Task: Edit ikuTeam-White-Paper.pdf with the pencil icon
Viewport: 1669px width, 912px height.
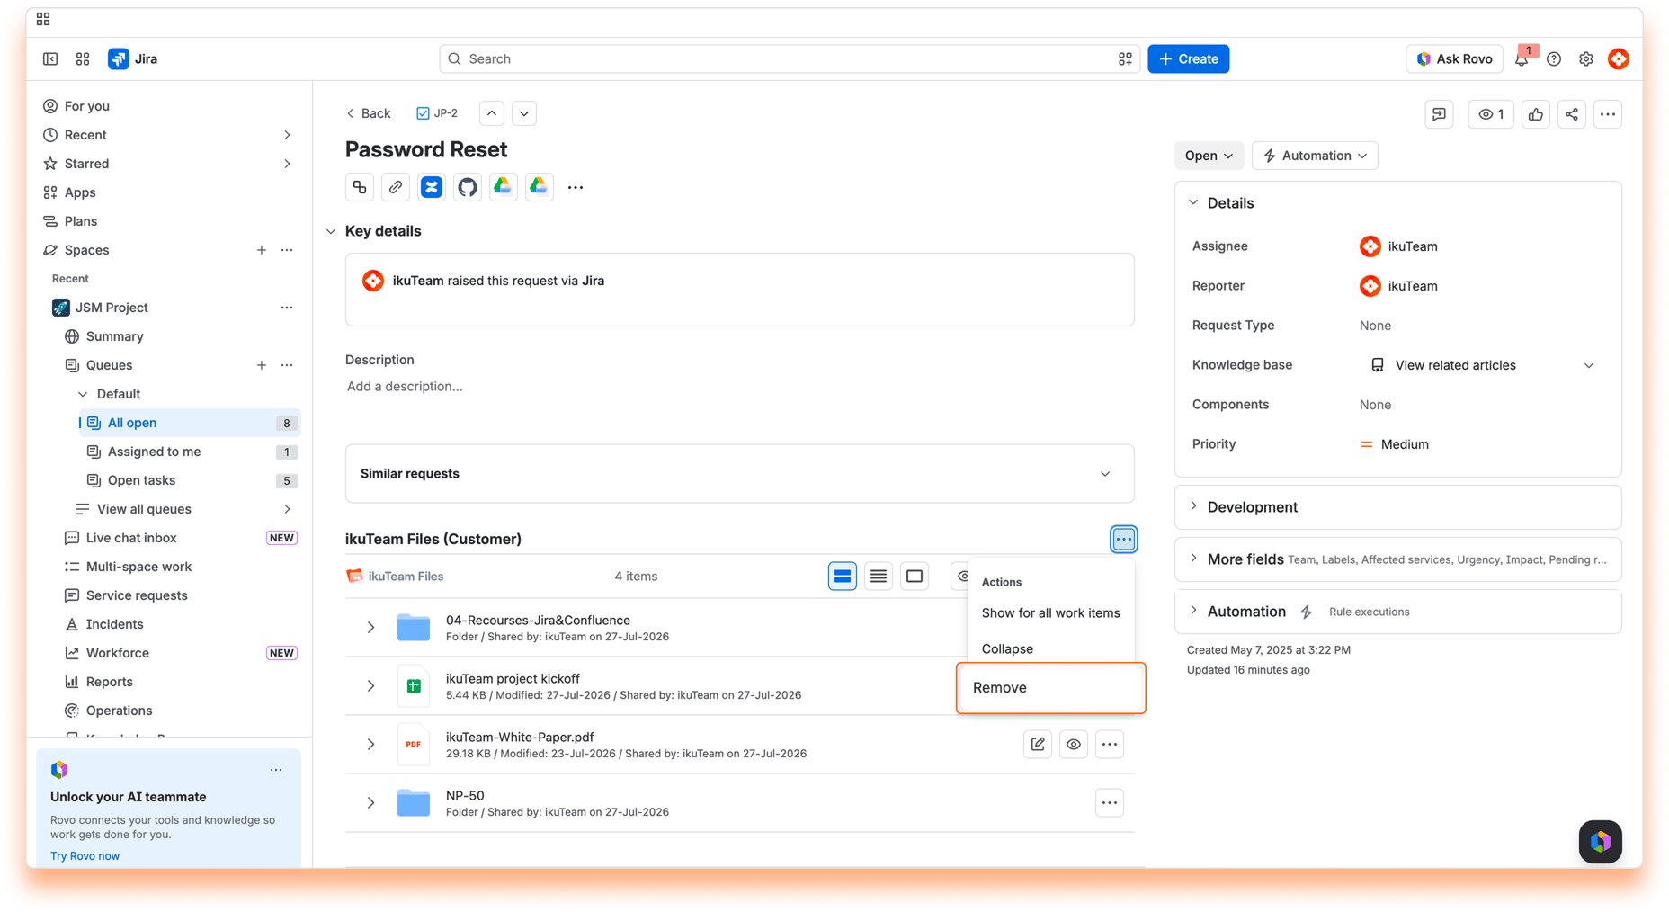Action: (x=1038, y=745)
